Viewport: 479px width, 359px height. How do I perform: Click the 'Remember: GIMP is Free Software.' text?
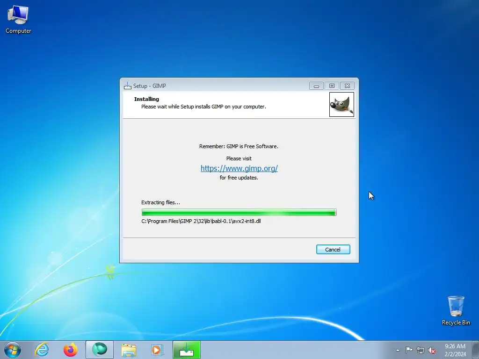click(x=239, y=146)
